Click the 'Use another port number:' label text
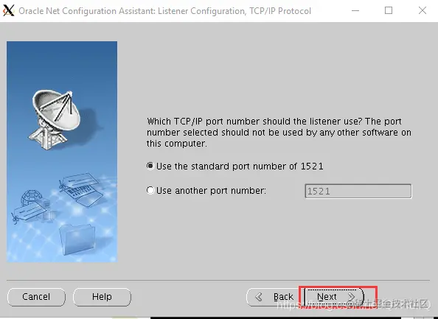 (x=211, y=191)
